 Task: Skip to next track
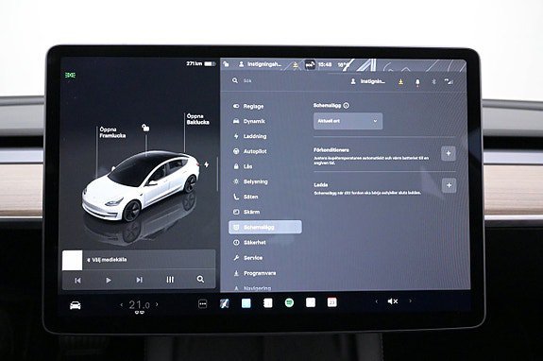(x=139, y=280)
